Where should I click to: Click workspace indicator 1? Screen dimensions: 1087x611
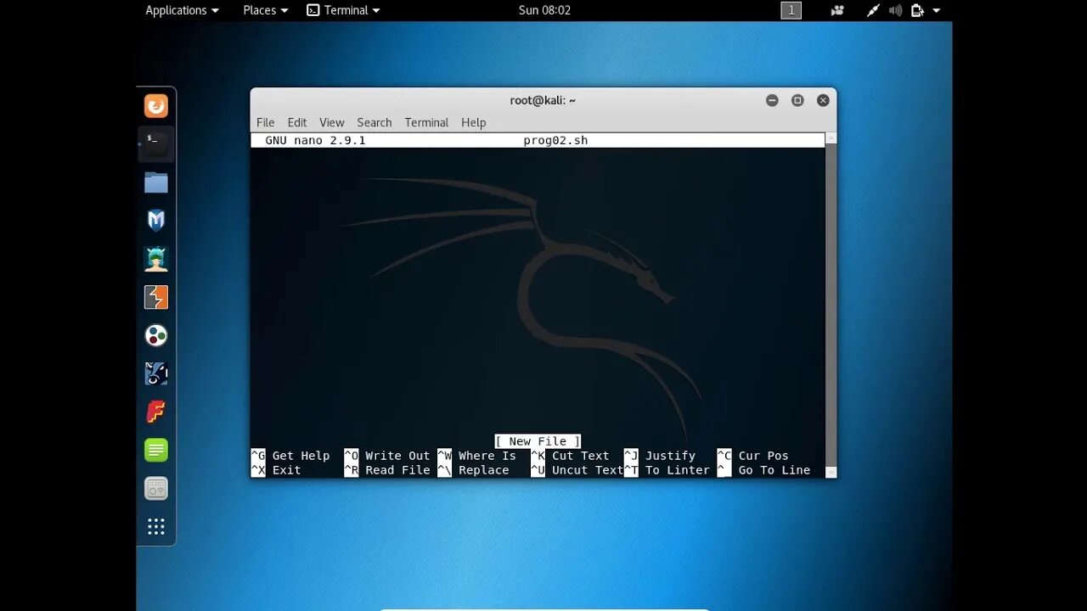click(x=791, y=10)
